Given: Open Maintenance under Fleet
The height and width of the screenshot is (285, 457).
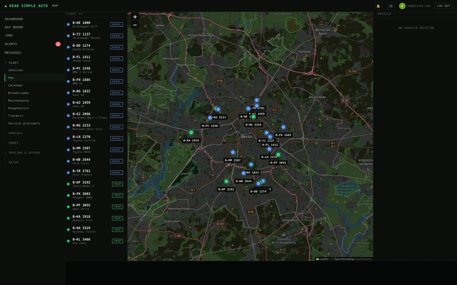Looking at the screenshot, I should click(19, 101).
